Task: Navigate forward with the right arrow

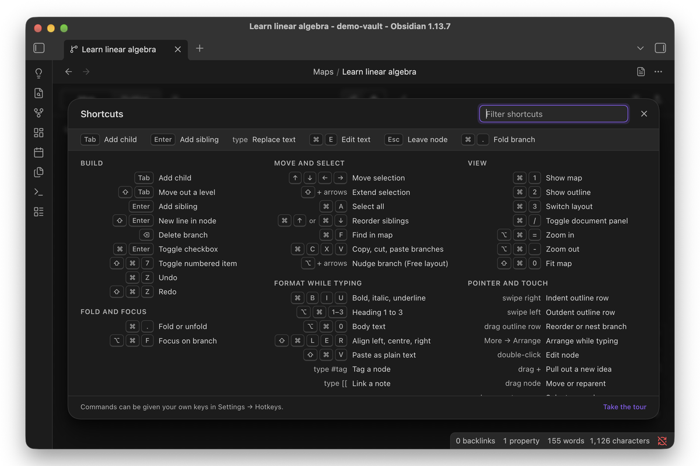Action: [86, 72]
